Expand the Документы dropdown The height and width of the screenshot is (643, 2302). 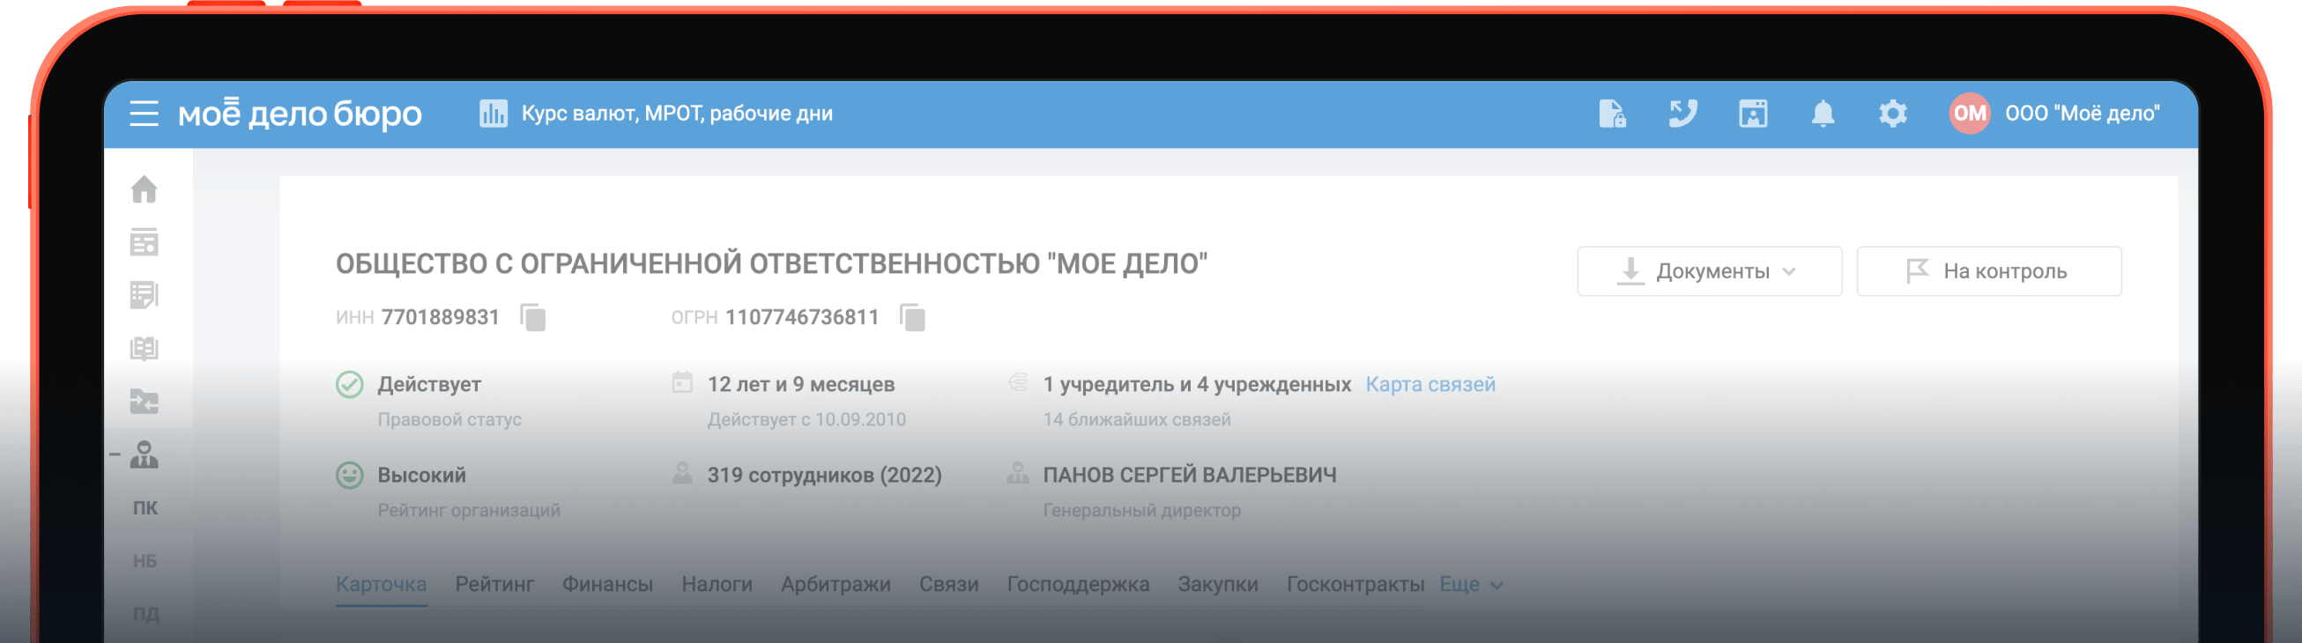point(1709,271)
